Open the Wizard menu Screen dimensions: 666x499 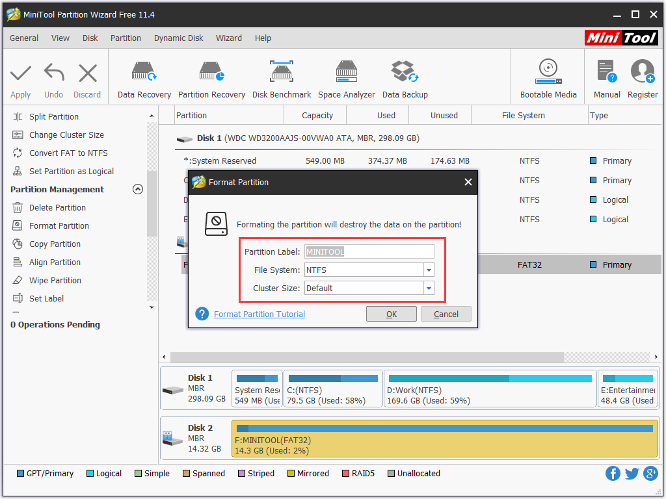[x=229, y=38]
